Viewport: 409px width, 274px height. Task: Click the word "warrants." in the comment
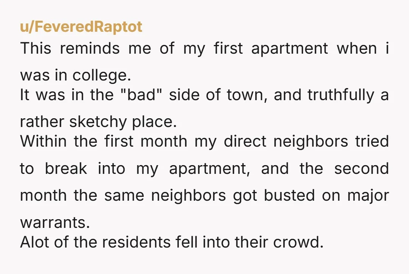(55, 223)
